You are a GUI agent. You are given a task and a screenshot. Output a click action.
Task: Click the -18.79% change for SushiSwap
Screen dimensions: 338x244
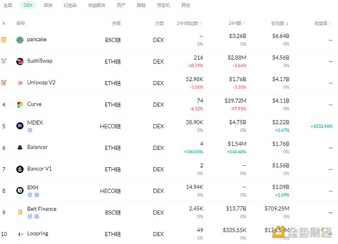point(195,65)
